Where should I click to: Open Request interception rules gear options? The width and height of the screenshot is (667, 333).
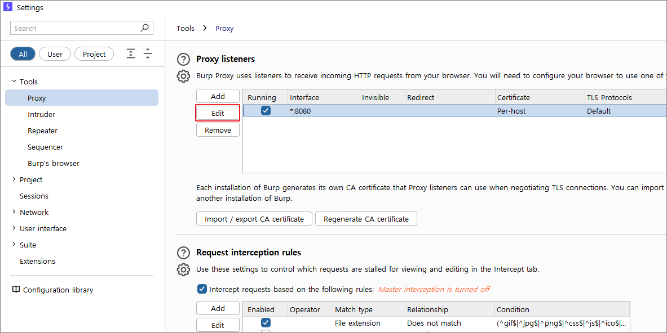183,270
